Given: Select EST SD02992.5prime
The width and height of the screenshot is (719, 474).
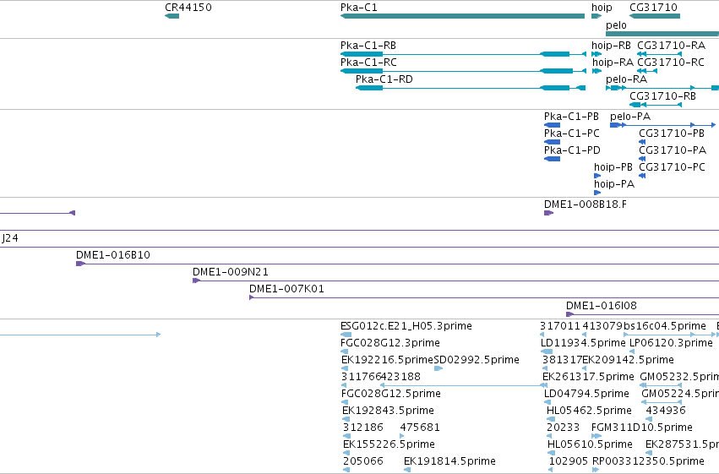Looking at the screenshot, I should coord(438,368).
